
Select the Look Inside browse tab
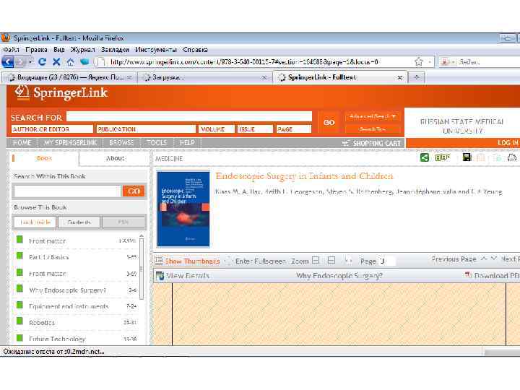pos(35,222)
